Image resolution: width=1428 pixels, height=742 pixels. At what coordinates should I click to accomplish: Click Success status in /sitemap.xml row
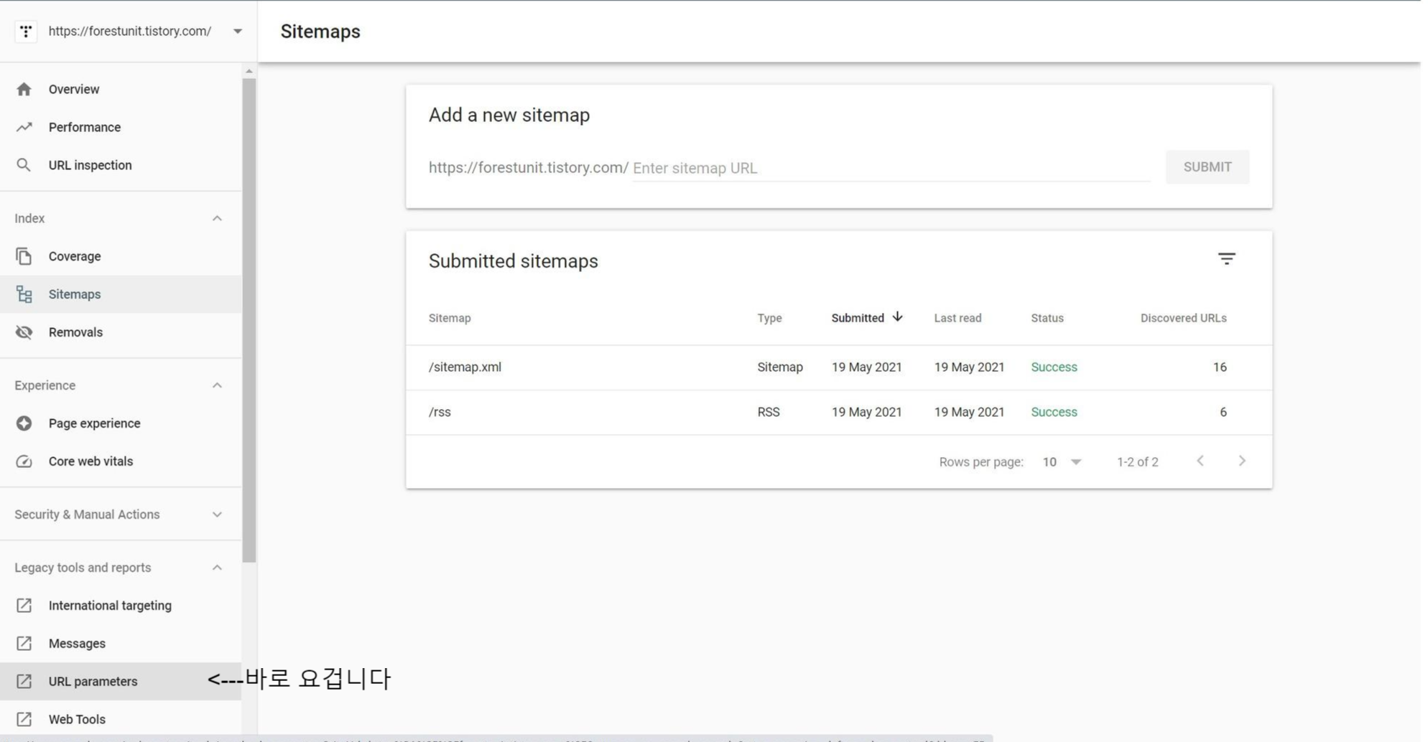[1054, 367]
